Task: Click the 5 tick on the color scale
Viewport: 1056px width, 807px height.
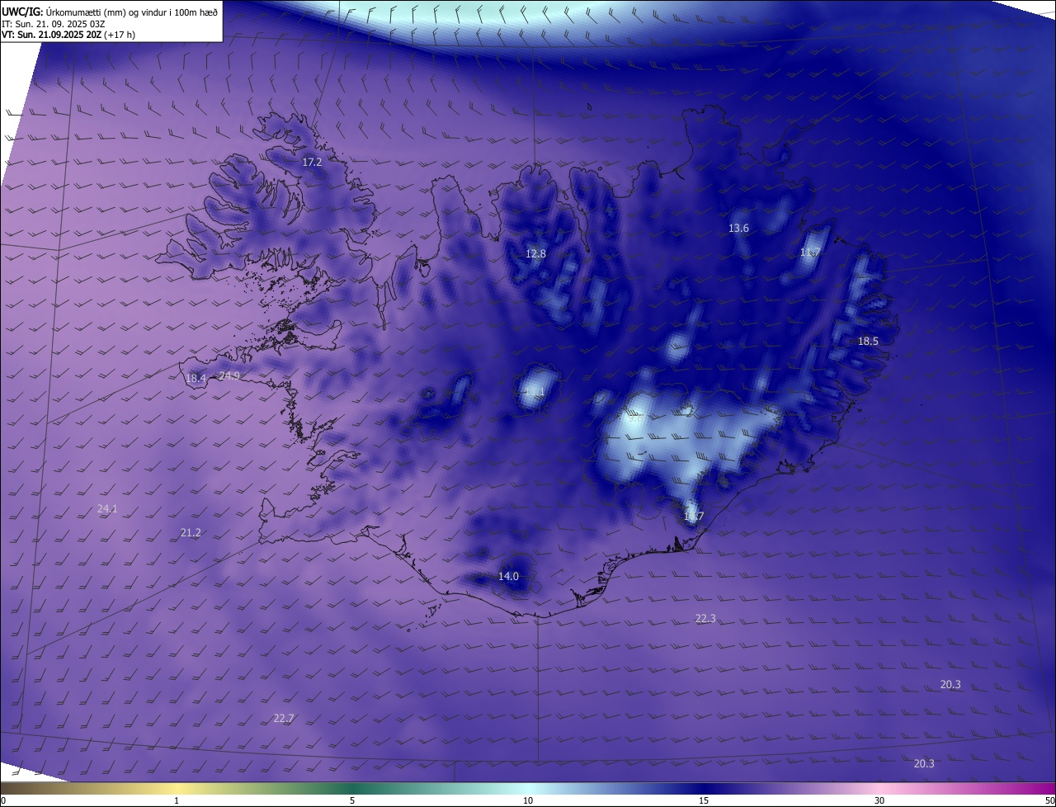Action: pos(352,800)
